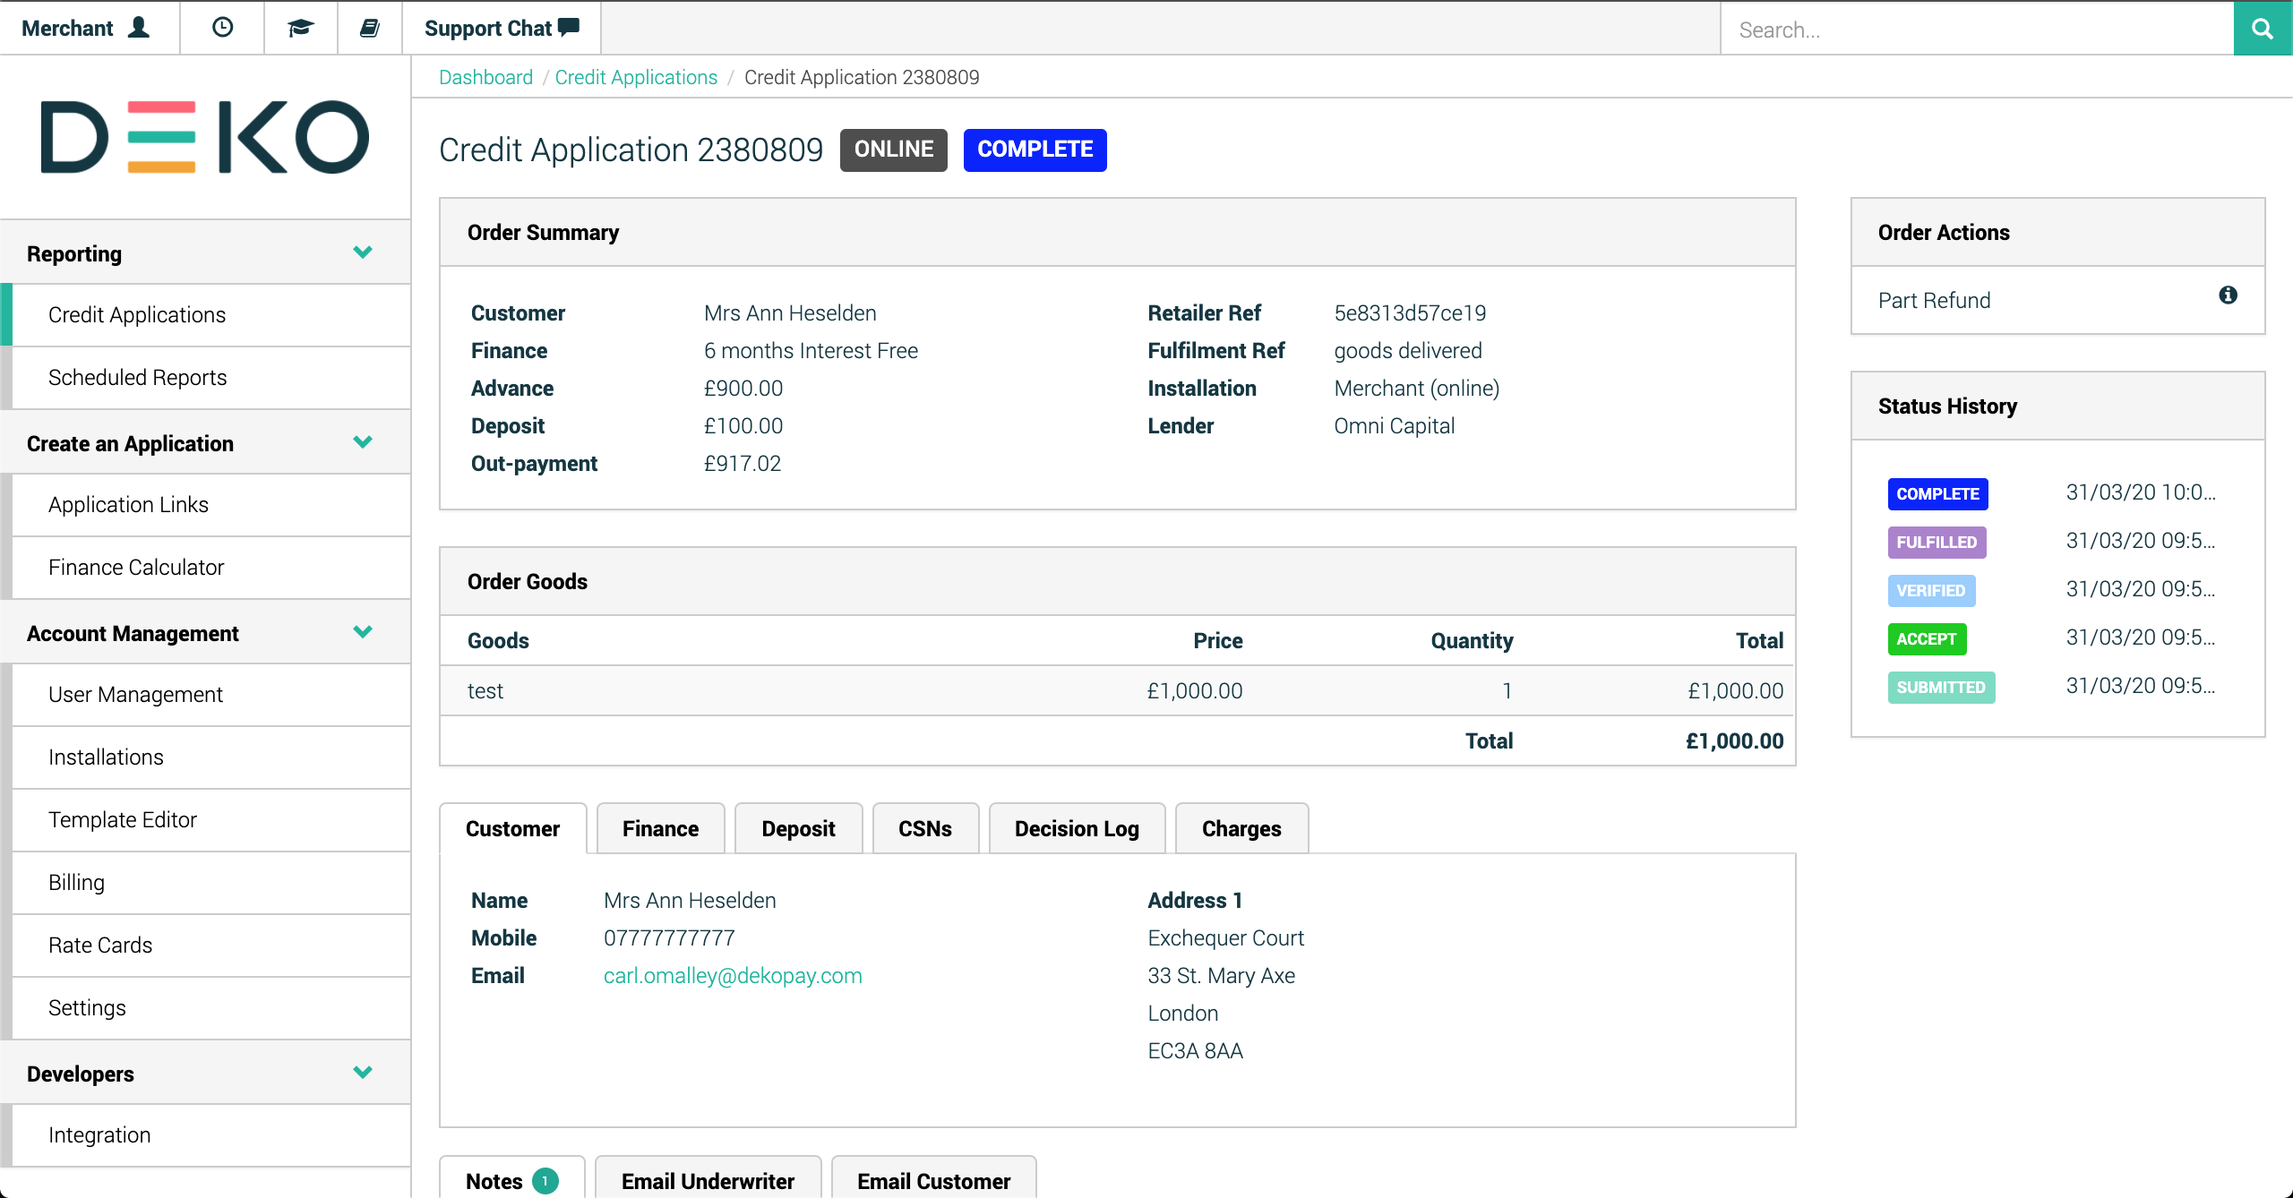Collapse the Reporting sidebar section
The height and width of the screenshot is (1198, 2293).
tap(363, 252)
